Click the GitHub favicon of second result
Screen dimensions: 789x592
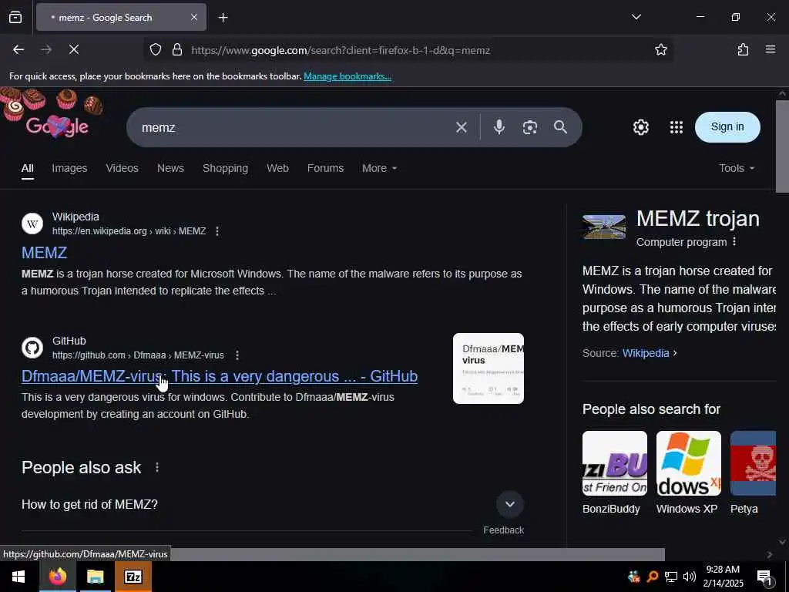pyautogui.click(x=32, y=348)
